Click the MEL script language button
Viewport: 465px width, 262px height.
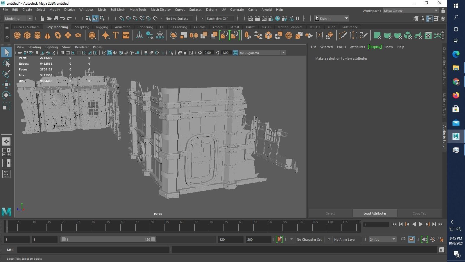click(10, 250)
